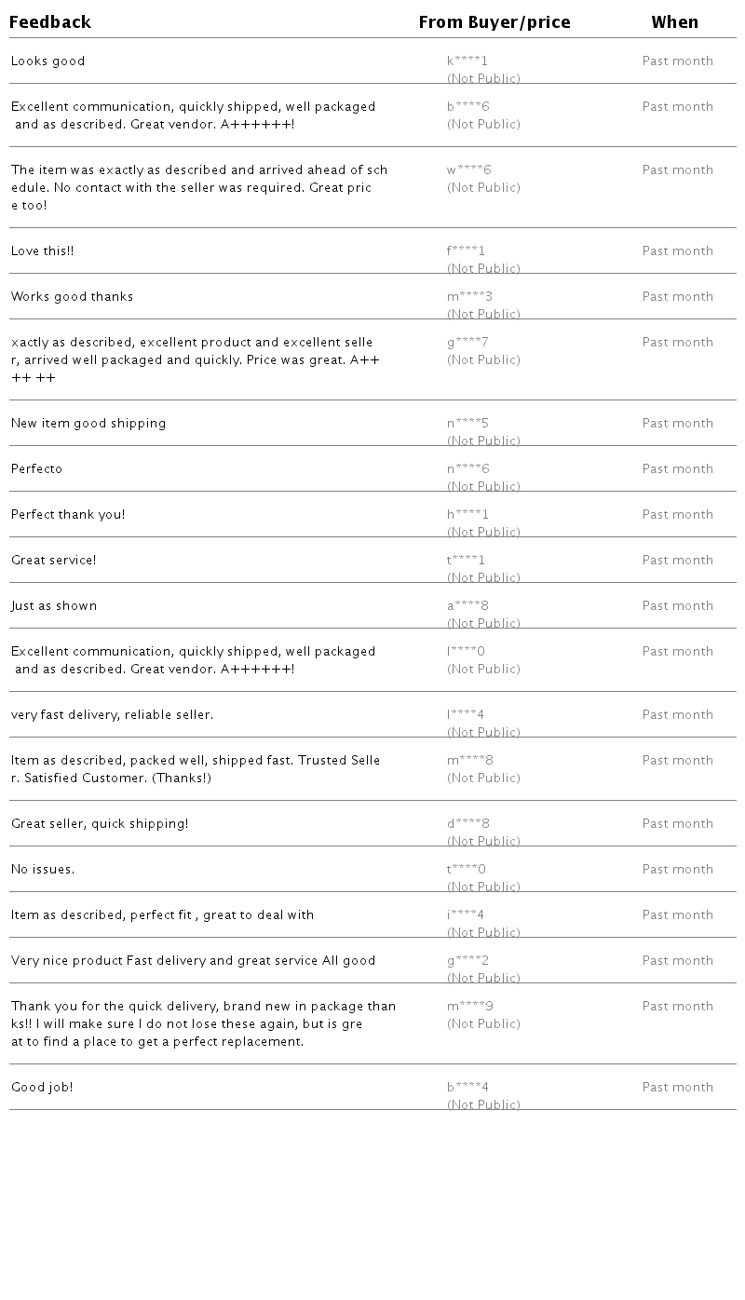Select buyer w****6 username
This screenshot has height=1300, width=745.
click(468, 170)
